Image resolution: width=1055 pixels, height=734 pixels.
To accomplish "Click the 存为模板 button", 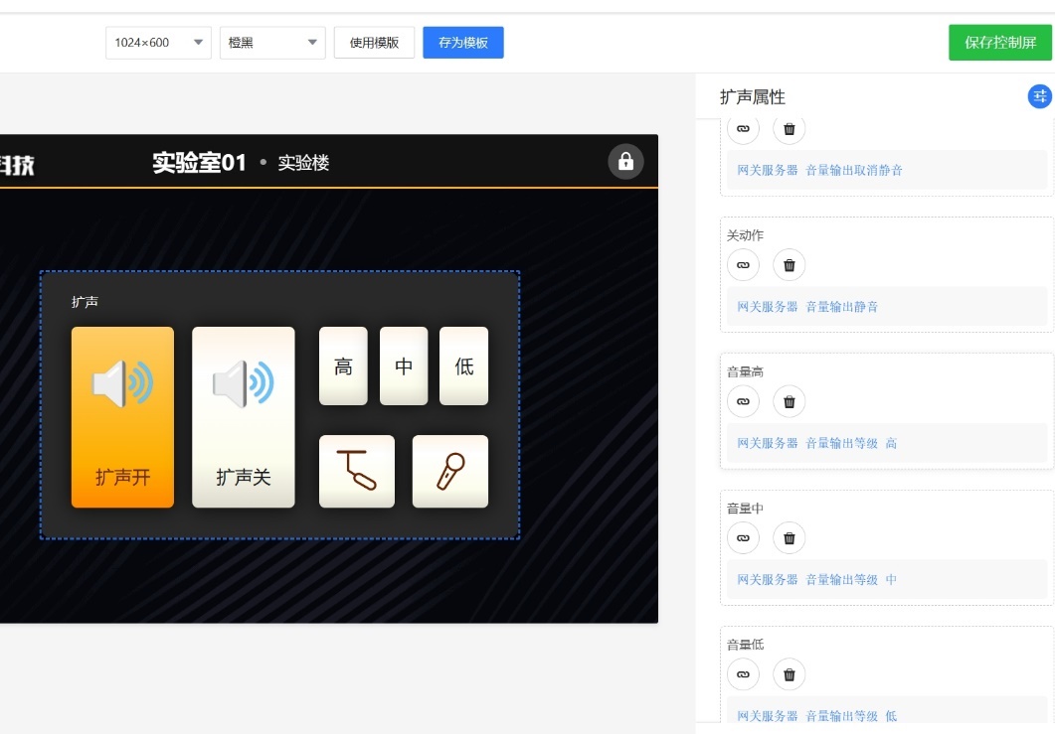I will [463, 43].
